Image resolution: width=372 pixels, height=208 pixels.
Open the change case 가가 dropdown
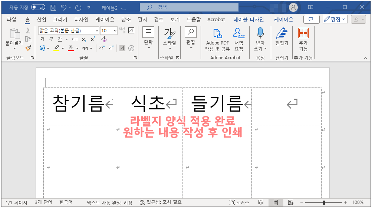pyautogui.click(x=87, y=48)
